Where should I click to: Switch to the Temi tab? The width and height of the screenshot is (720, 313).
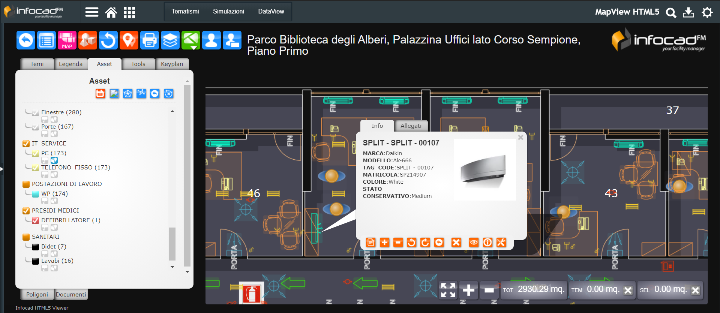[x=37, y=64]
